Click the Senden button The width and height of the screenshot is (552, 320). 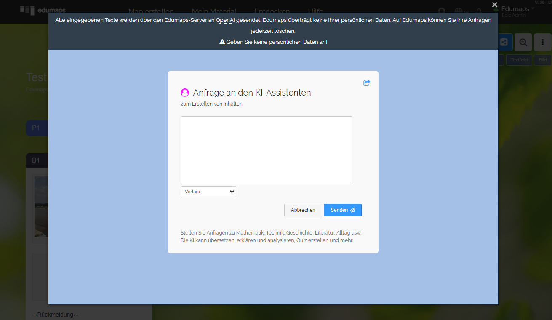343,210
